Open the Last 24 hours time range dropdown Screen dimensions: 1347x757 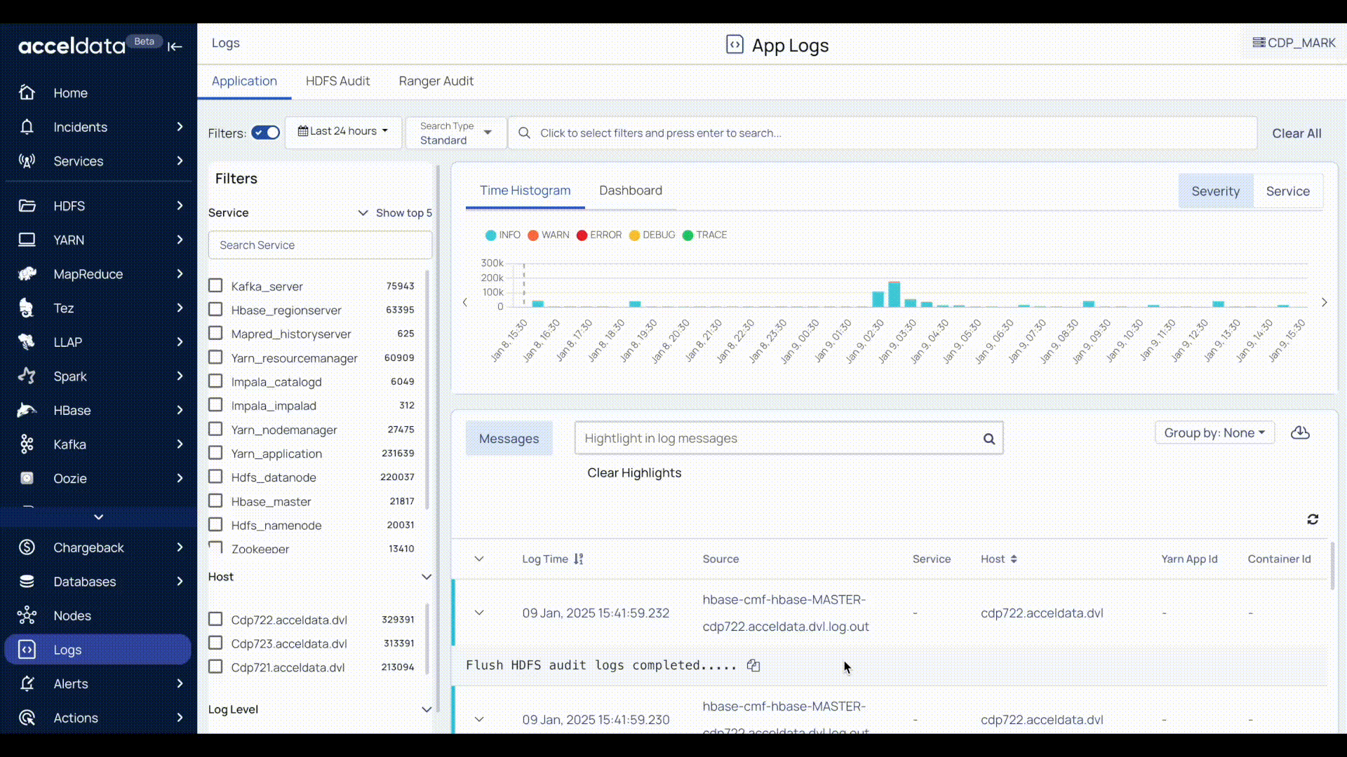[x=344, y=132]
